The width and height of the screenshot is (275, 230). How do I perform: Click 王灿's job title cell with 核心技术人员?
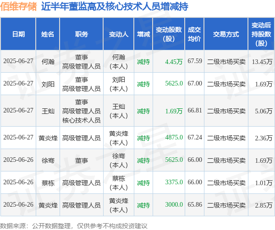[x=82, y=111]
